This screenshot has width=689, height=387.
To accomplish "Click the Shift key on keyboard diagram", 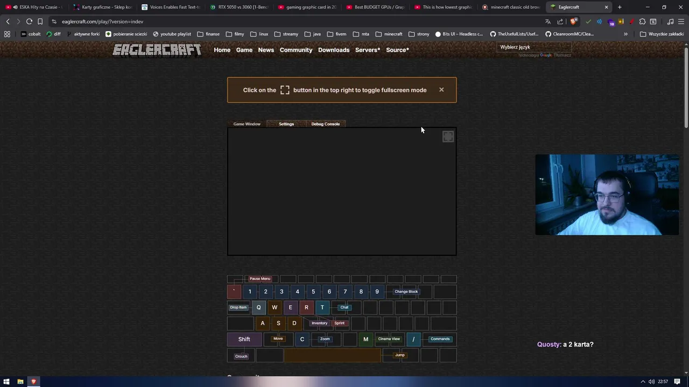I will click(x=244, y=339).
